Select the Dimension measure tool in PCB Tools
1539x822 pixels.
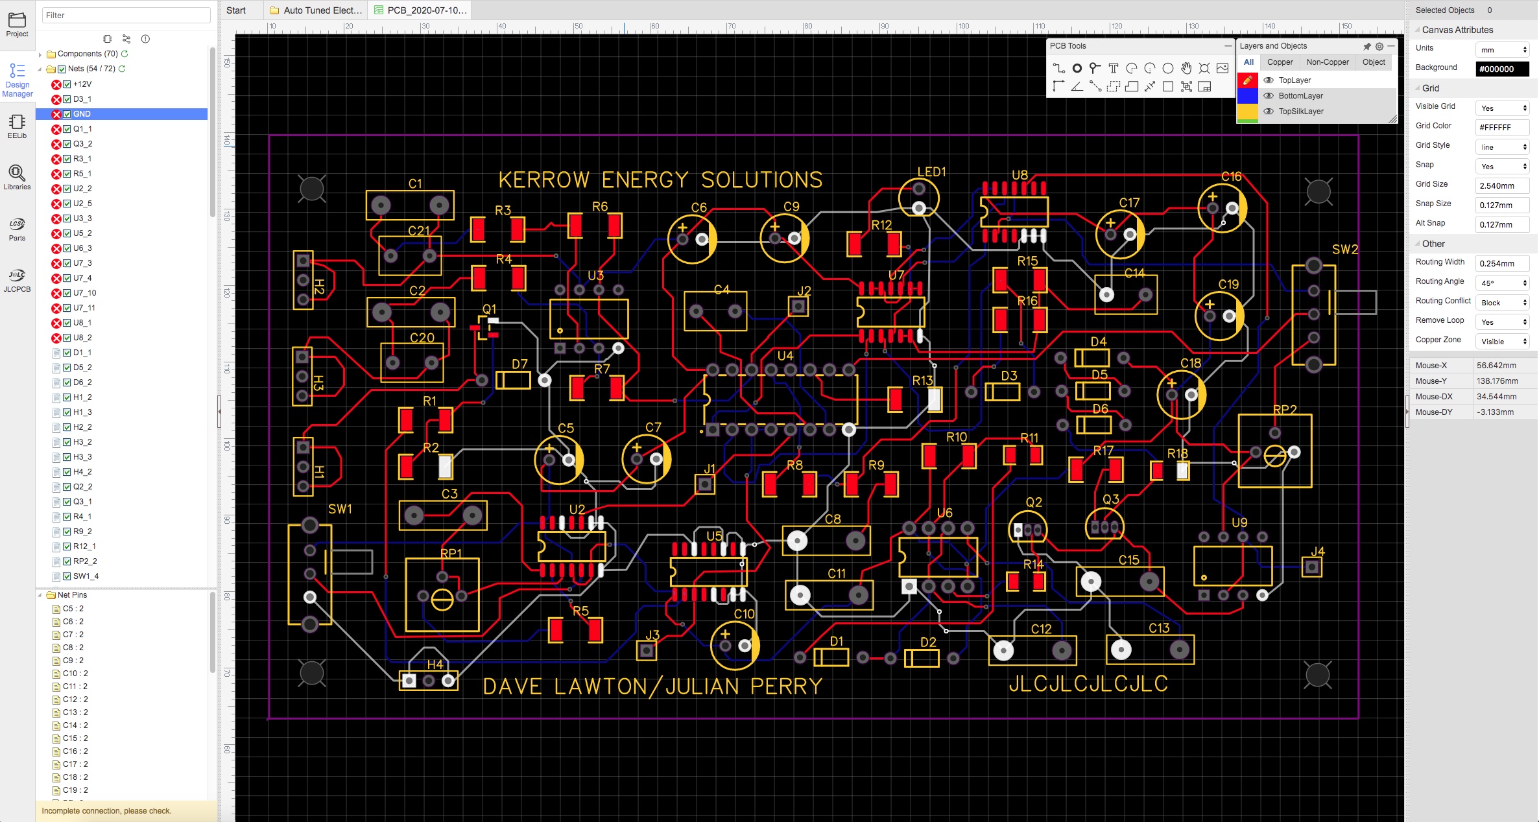pos(1150,86)
